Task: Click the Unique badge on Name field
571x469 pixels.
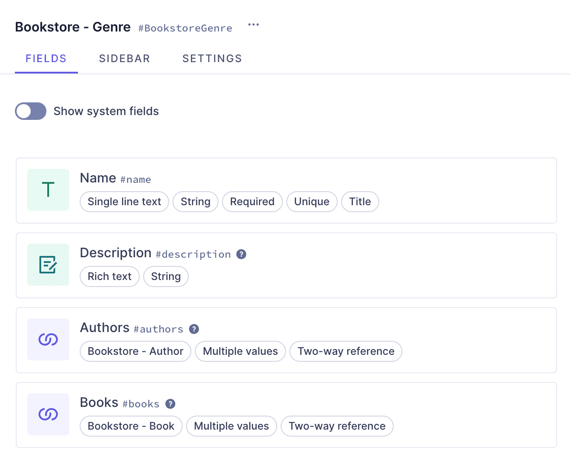Action: click(x=312, y=202)
